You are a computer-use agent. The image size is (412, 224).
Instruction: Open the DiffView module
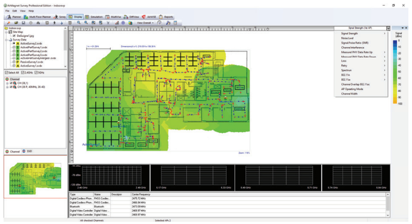tap(131, 17)
